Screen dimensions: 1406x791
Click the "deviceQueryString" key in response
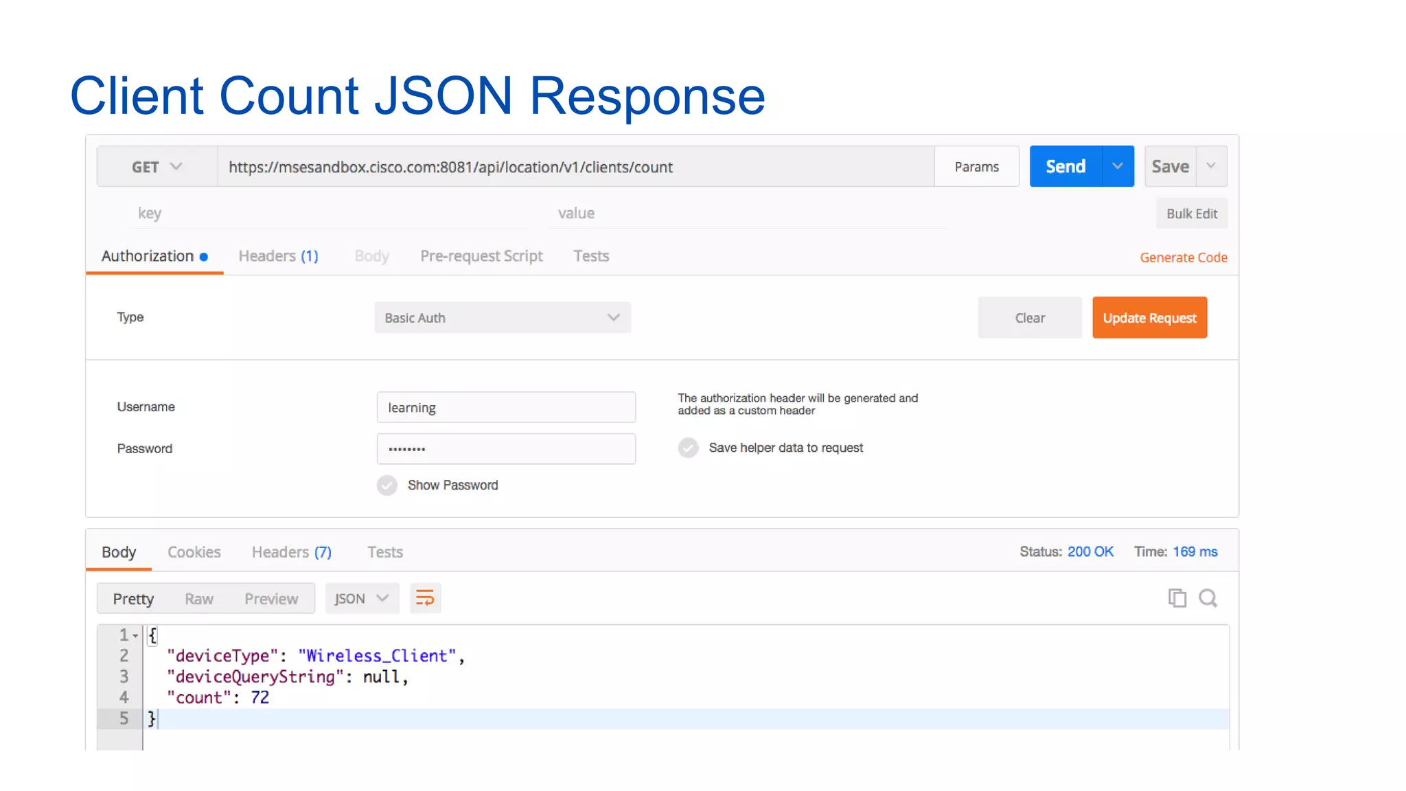[255, 677]
